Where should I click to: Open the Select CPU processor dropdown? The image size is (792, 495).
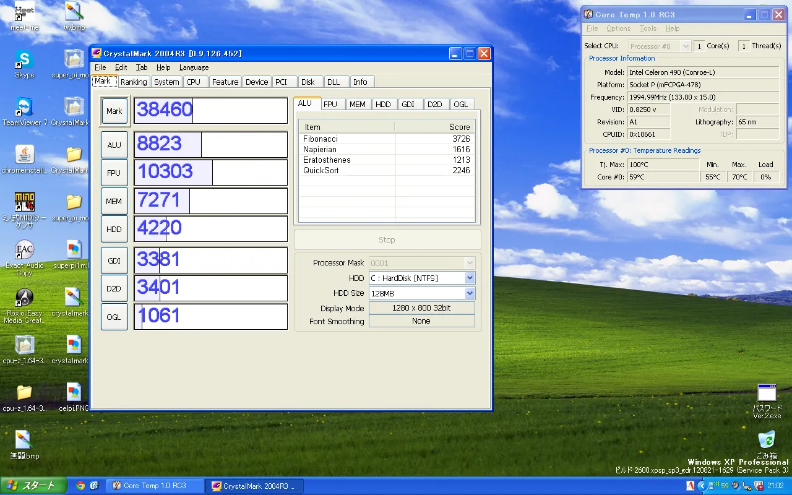click(x=685, y=46)
